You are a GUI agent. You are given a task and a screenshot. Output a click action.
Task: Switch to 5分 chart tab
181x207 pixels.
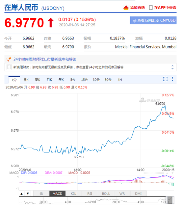pos(73,80)
